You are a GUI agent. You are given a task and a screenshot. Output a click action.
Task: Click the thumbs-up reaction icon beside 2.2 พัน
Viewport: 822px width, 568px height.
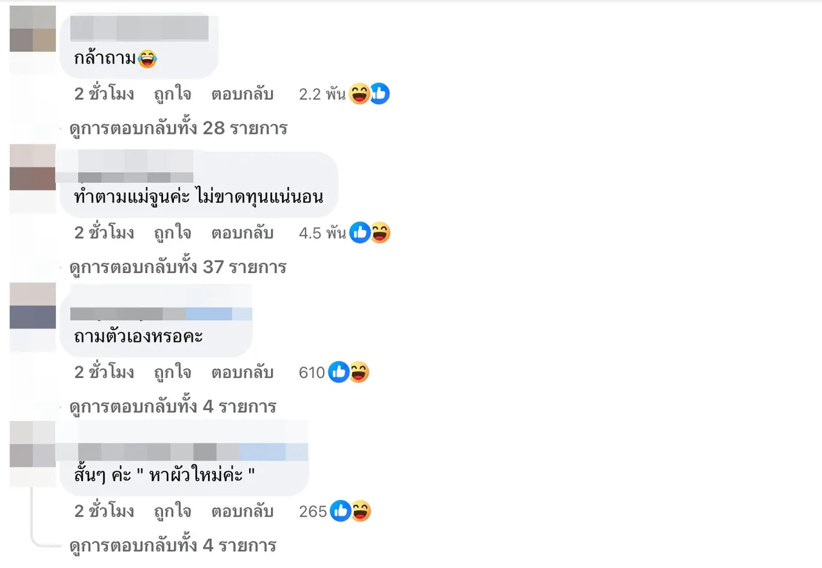[380, 94]
